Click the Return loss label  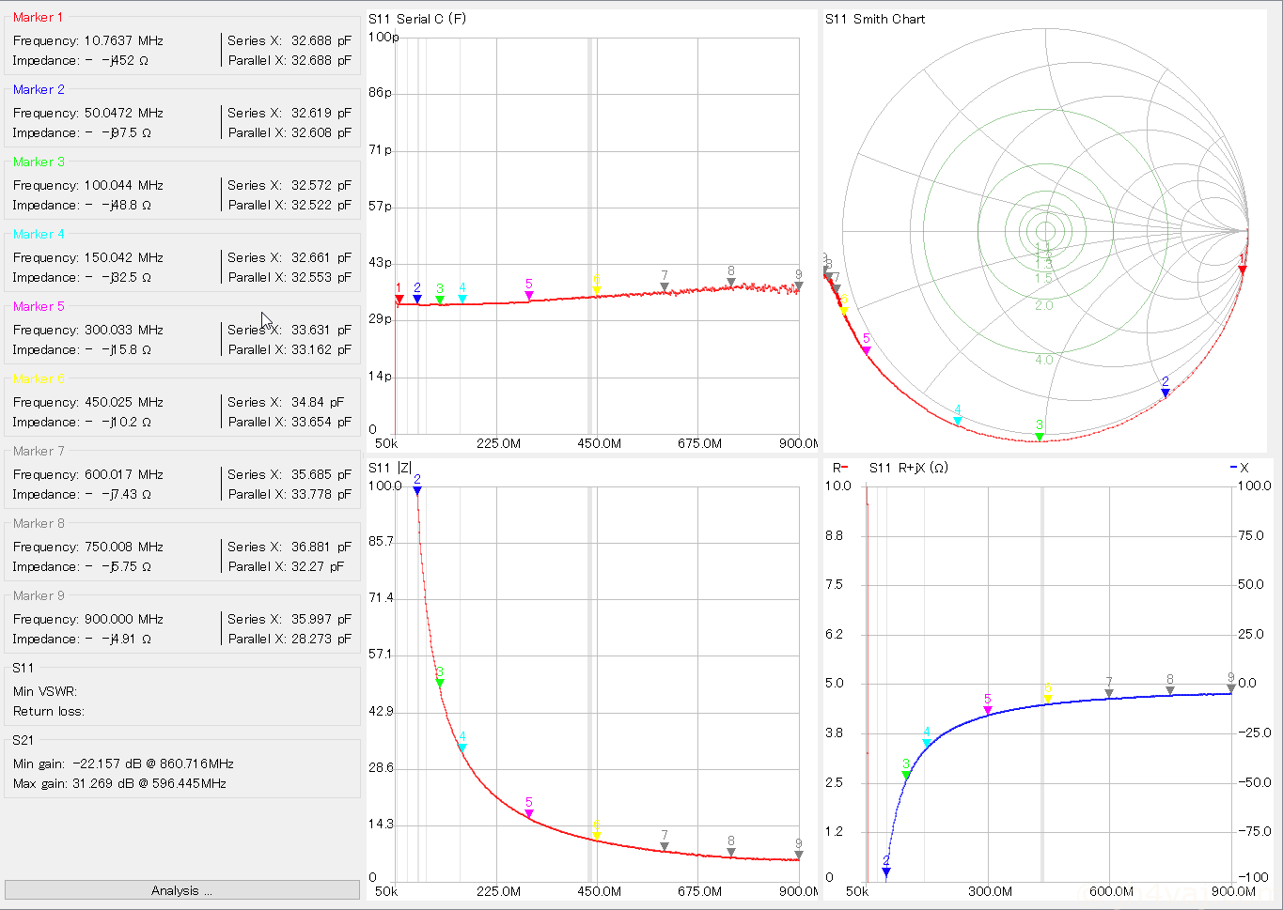point(49,711)
